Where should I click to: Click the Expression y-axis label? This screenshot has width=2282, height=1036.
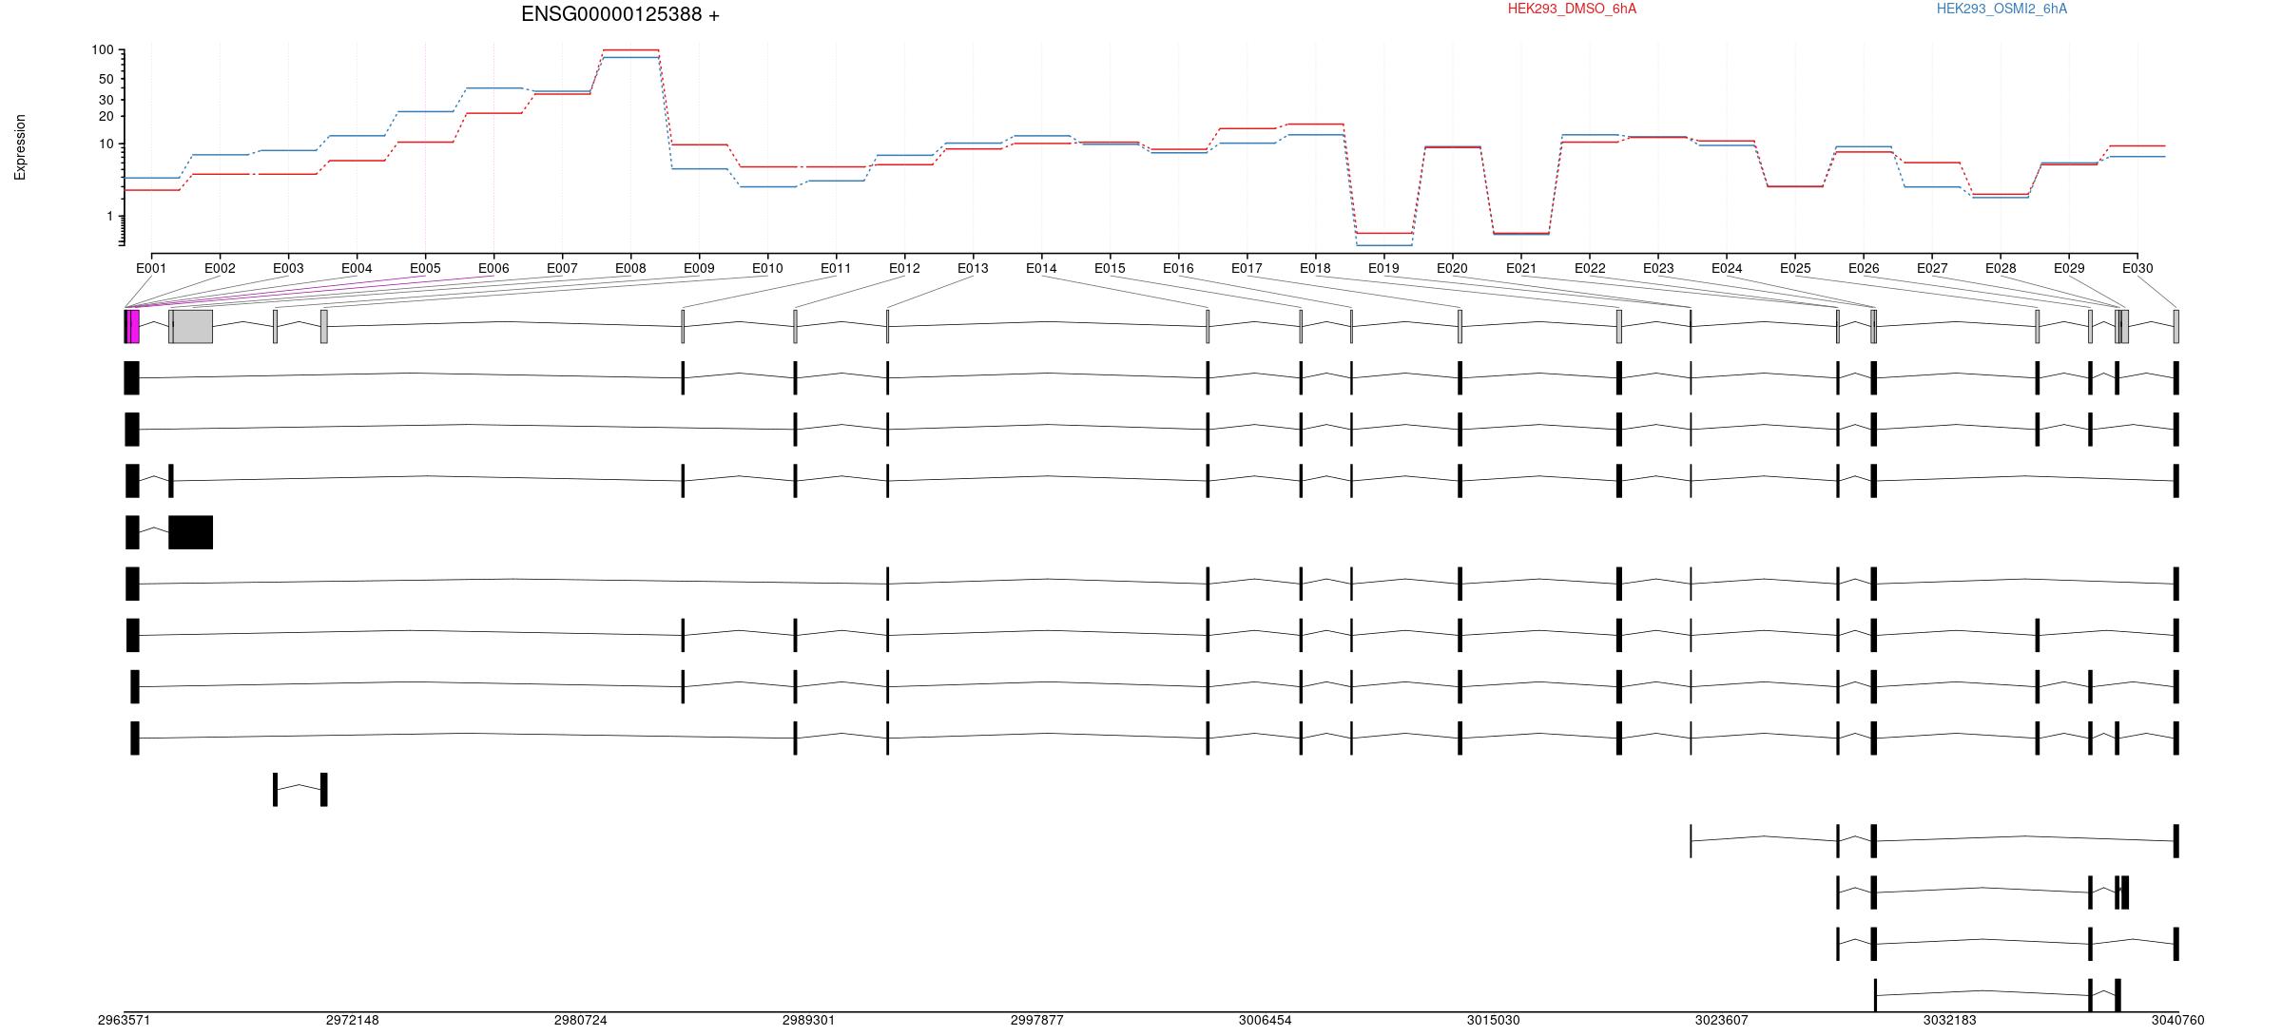20,147
